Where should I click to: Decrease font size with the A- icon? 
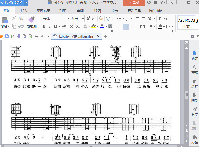pyautogui.click(x=94, y=18)
